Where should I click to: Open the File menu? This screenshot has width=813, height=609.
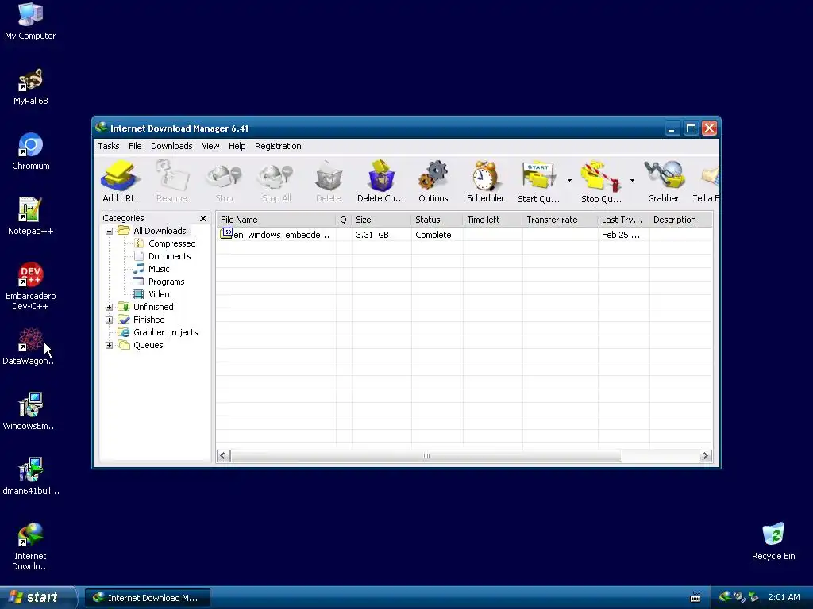point(135,146)
